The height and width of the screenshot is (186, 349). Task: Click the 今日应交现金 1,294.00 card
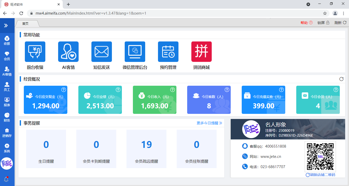click(46, 100)
